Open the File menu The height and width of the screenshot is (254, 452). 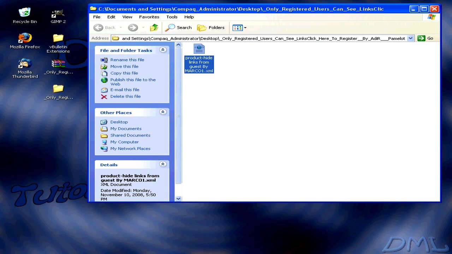pyautogui.click(x=96, y=17)
